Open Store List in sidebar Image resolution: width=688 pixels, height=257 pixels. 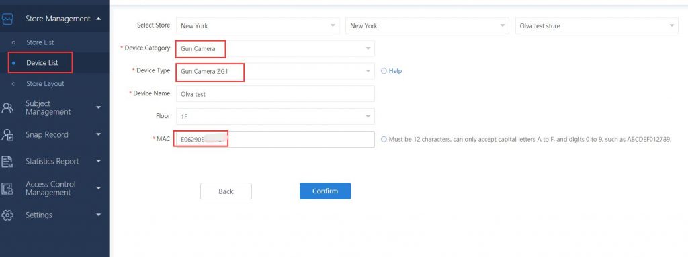pyautogui.click(x=40, y=42)
